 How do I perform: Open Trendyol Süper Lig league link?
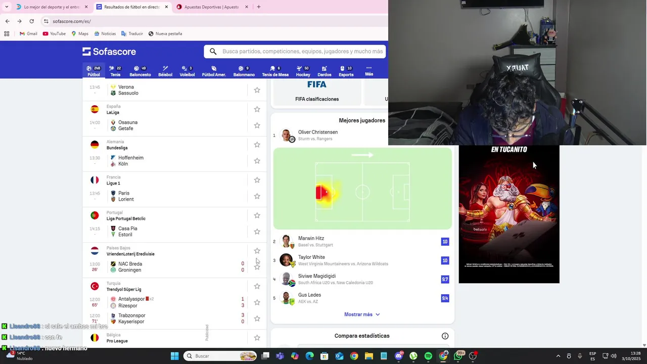124,289
